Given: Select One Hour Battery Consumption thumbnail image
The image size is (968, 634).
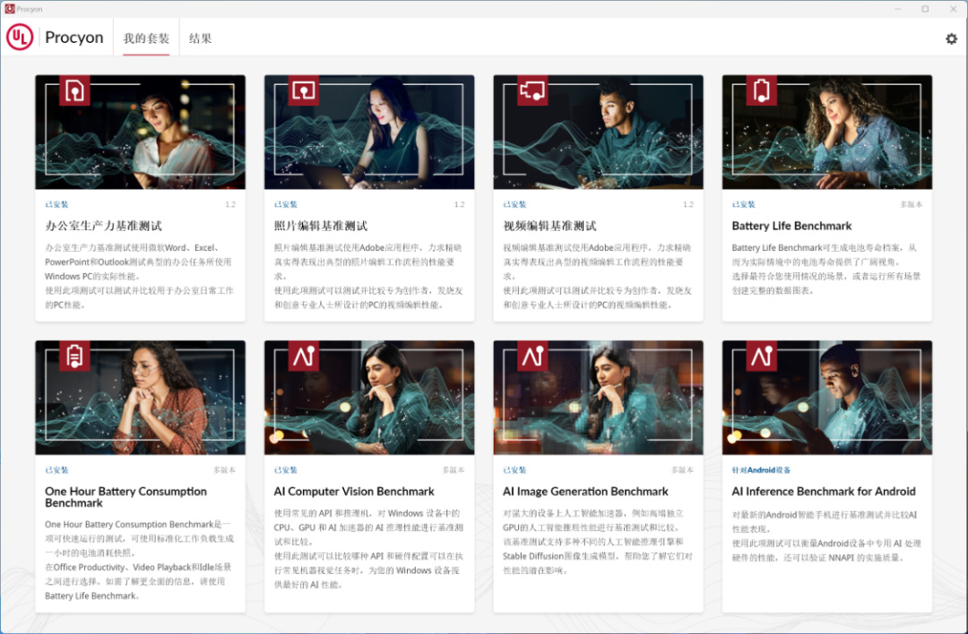Looking at the screenshot, I should click(x=140, y=398).
